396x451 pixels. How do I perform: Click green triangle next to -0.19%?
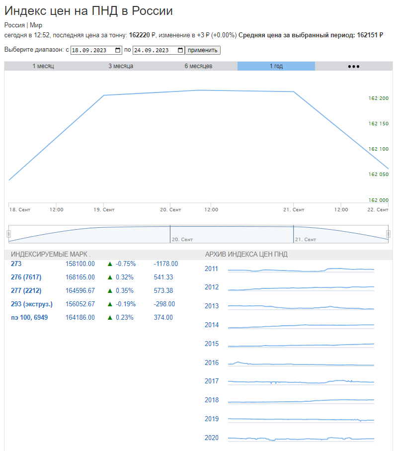click(x=110, y=304)
